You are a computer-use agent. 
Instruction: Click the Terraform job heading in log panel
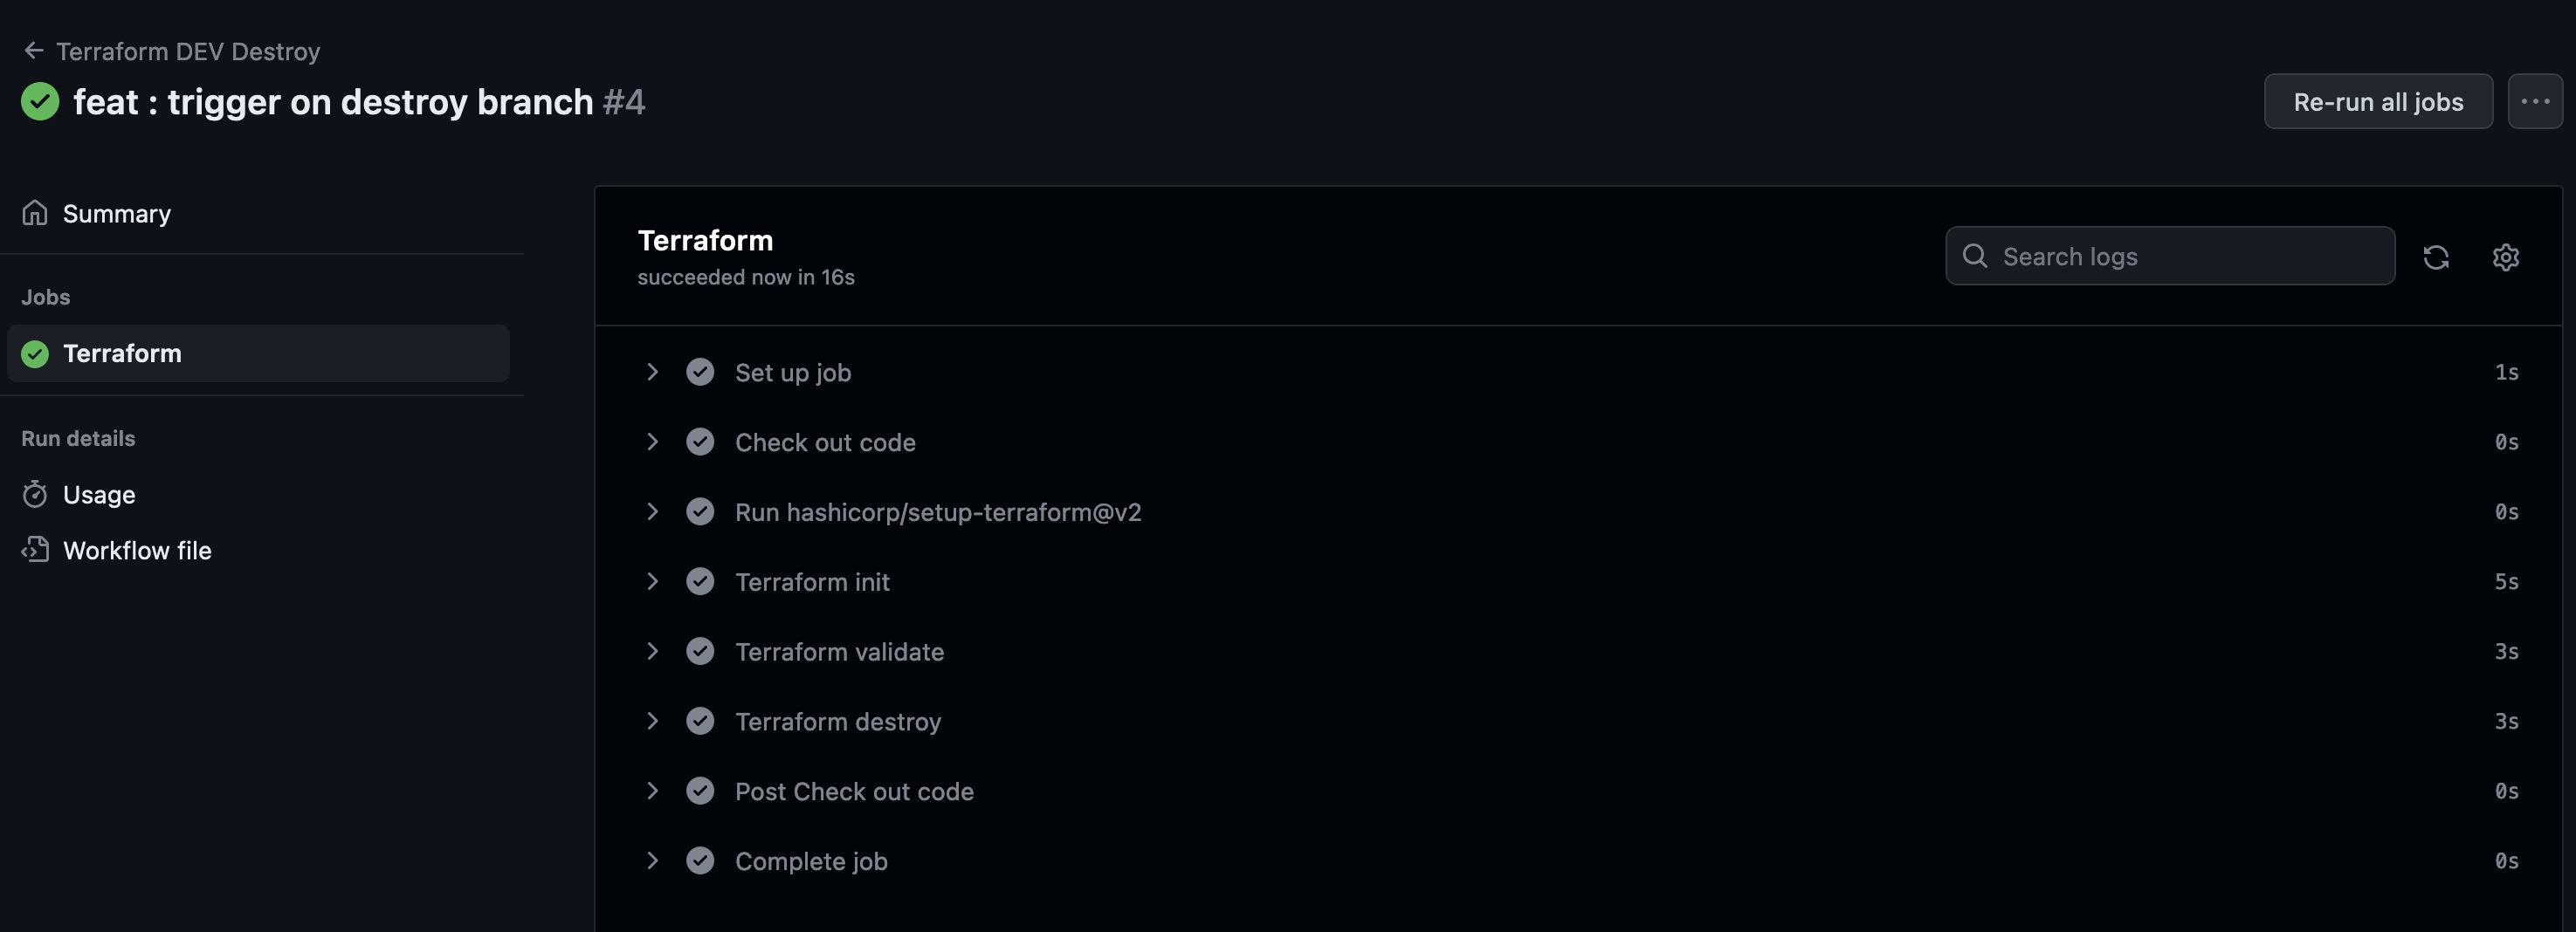(705, 240)
